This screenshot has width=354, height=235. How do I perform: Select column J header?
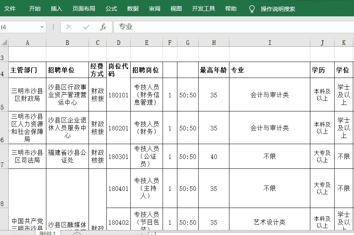click(x=322, y=43)
